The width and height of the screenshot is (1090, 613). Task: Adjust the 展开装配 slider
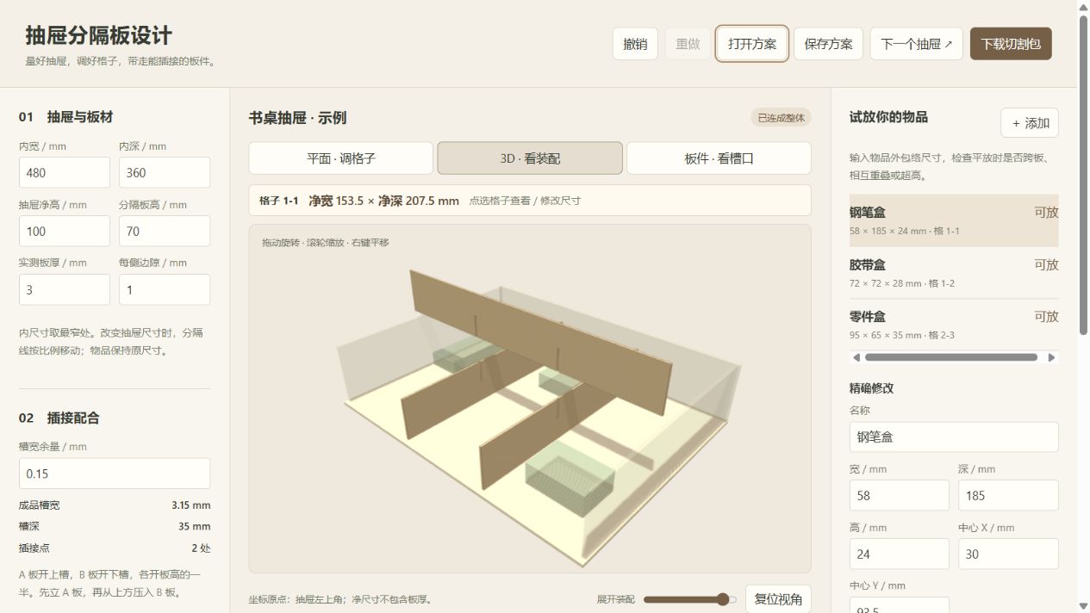click(690, 599)
